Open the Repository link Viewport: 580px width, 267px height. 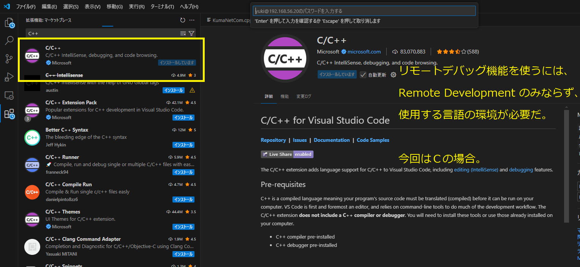tap(273, 140)
